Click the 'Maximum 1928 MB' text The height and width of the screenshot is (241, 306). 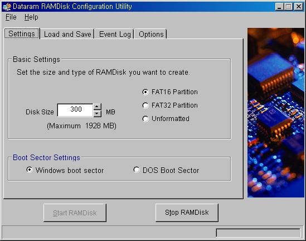81,126
